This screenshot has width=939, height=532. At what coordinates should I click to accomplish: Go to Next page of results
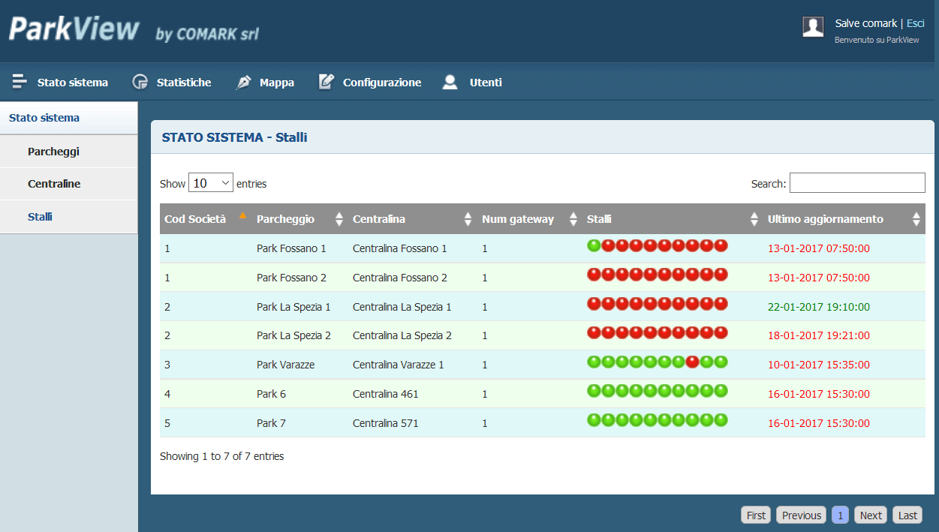click(x=871, y=515)
